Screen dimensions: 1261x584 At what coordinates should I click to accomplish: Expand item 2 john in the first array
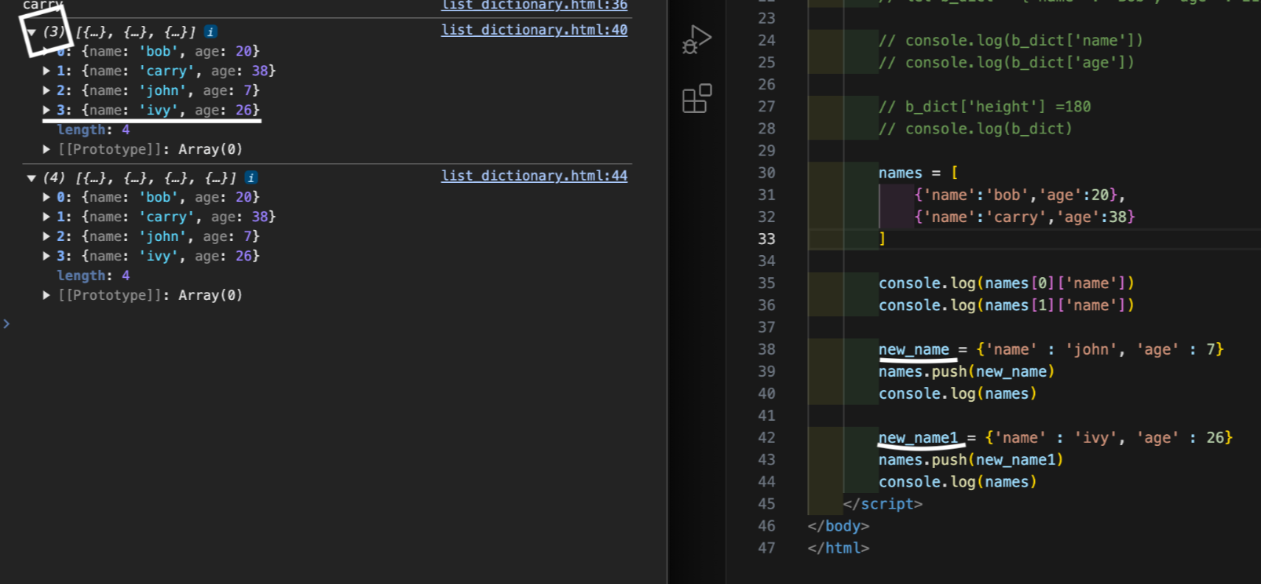[x=46, y=90]
